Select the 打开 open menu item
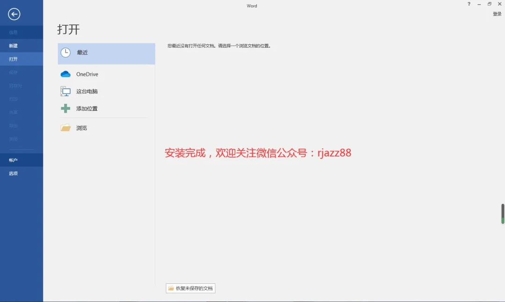This screenshot has width=505, height=302. pos(21,59)
